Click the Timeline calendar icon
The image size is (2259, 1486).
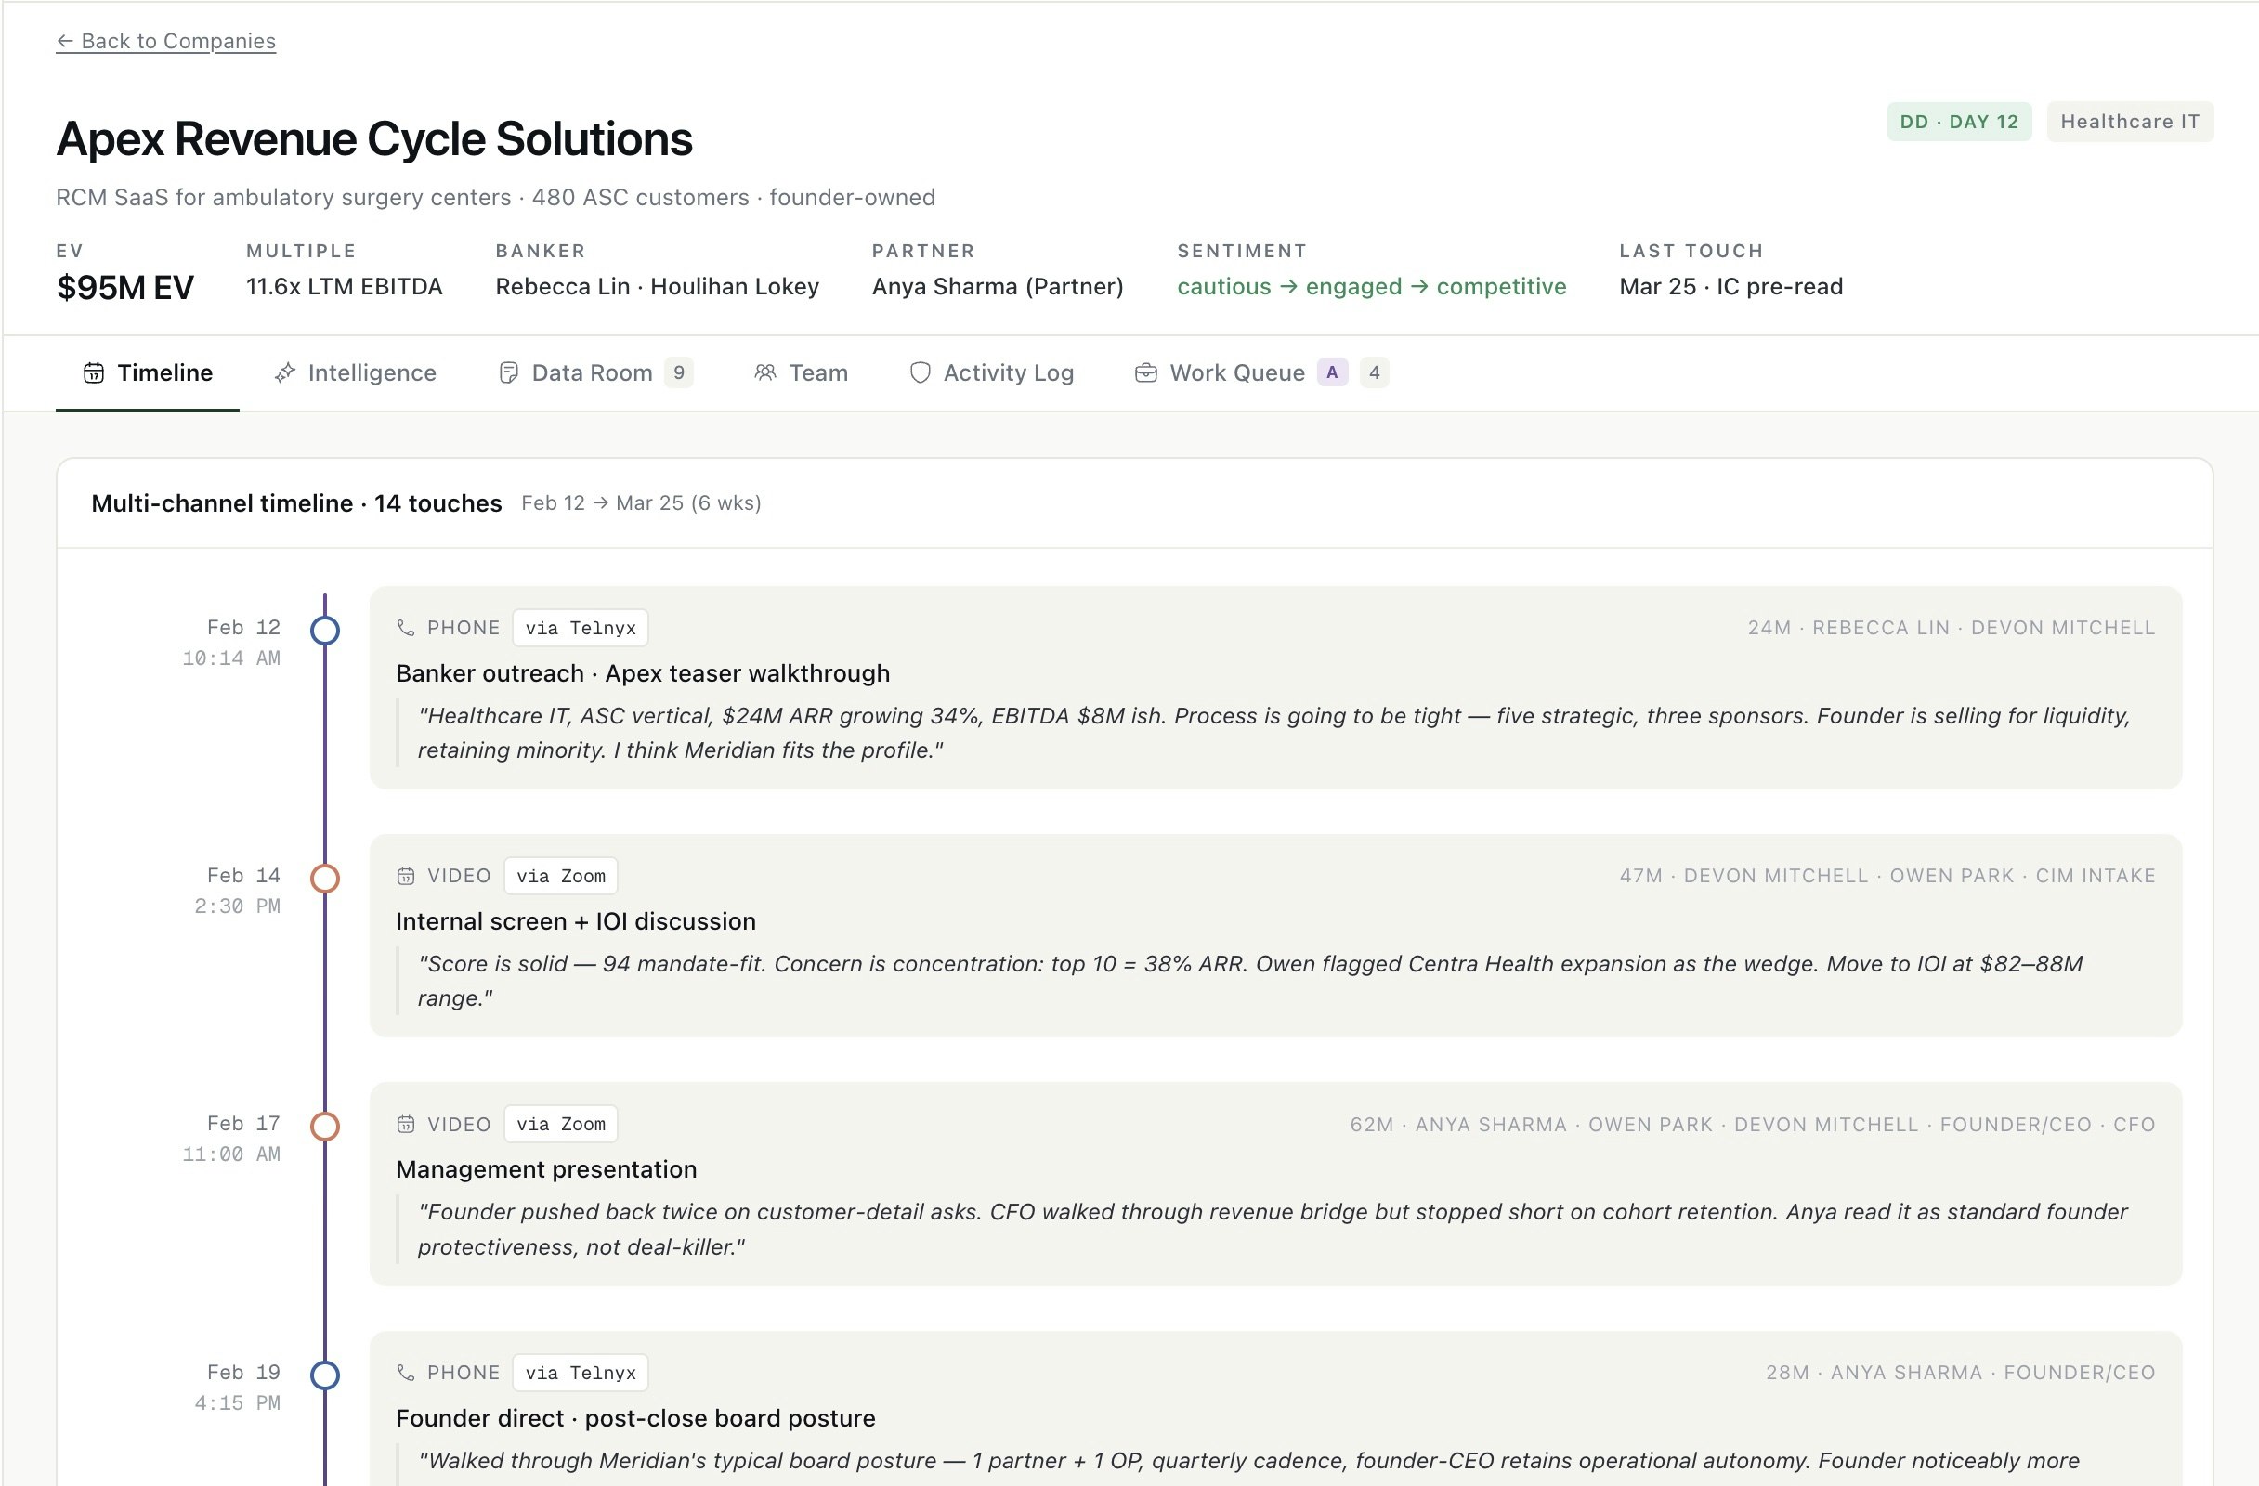[93, 373]
